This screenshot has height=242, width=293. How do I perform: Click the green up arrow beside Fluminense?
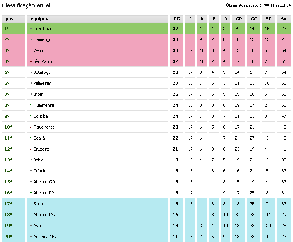pos(31,105)
